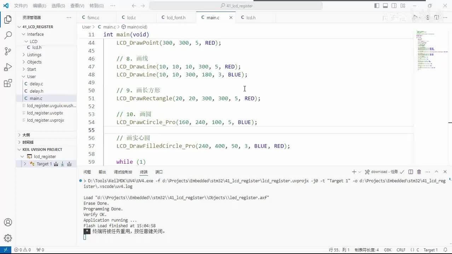The height and width of the screenshot is (254, 452).
Task: Click the rebuild icon after Target 1's download arrow
Action: [x=69, y=164]
